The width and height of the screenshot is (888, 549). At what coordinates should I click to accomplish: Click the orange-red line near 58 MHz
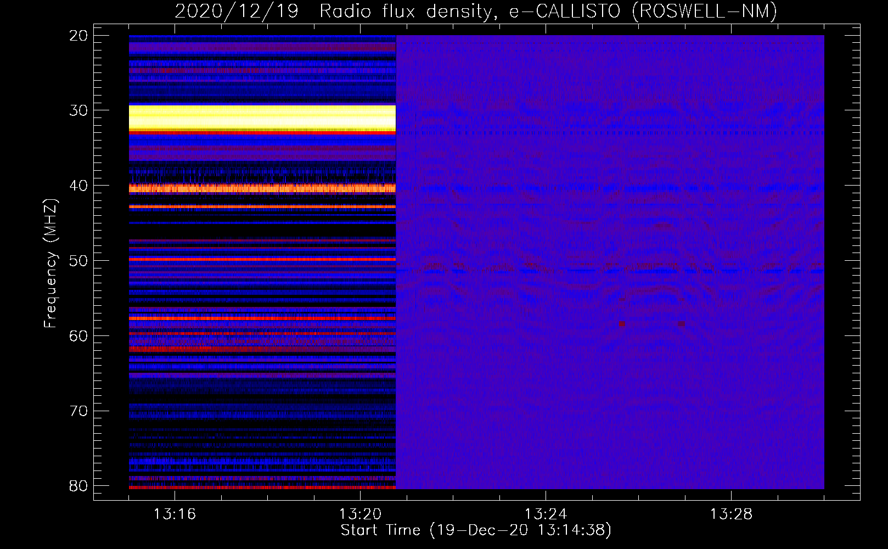click(x=262, y=318)
